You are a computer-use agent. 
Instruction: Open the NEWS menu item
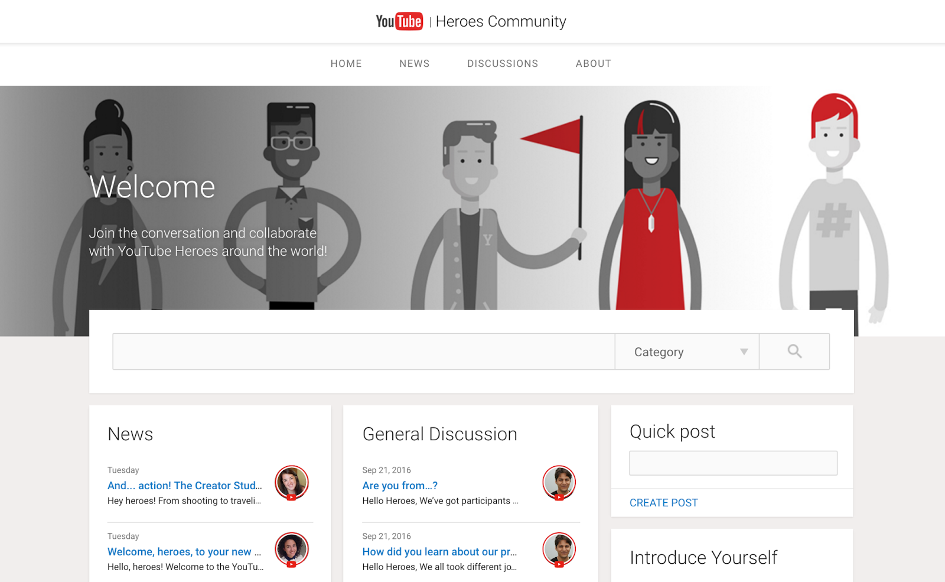pyautogui.click(x=415, y=64)
